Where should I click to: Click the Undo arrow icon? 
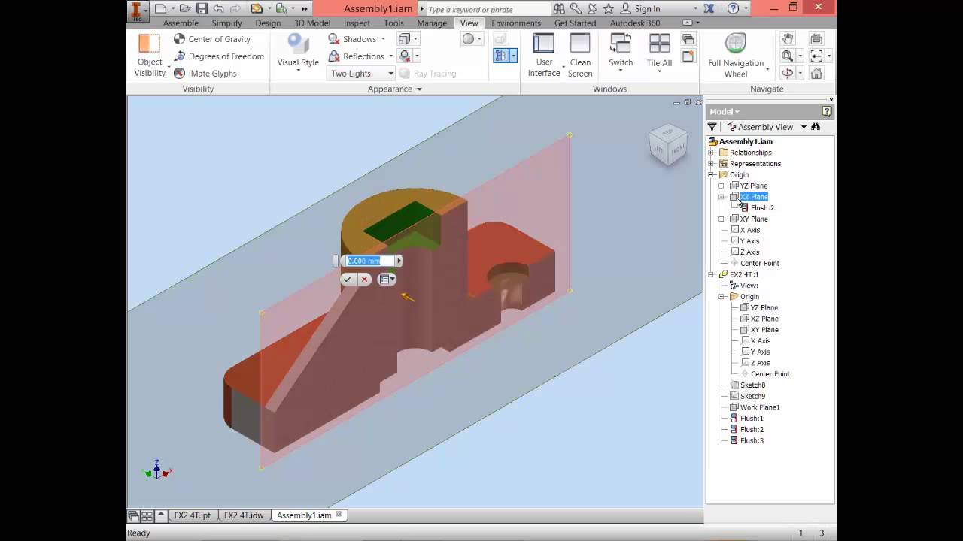(218, 8)
